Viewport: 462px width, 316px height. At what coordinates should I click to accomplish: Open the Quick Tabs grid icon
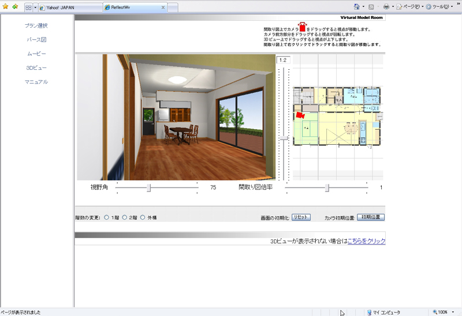[x=28, y=7]
